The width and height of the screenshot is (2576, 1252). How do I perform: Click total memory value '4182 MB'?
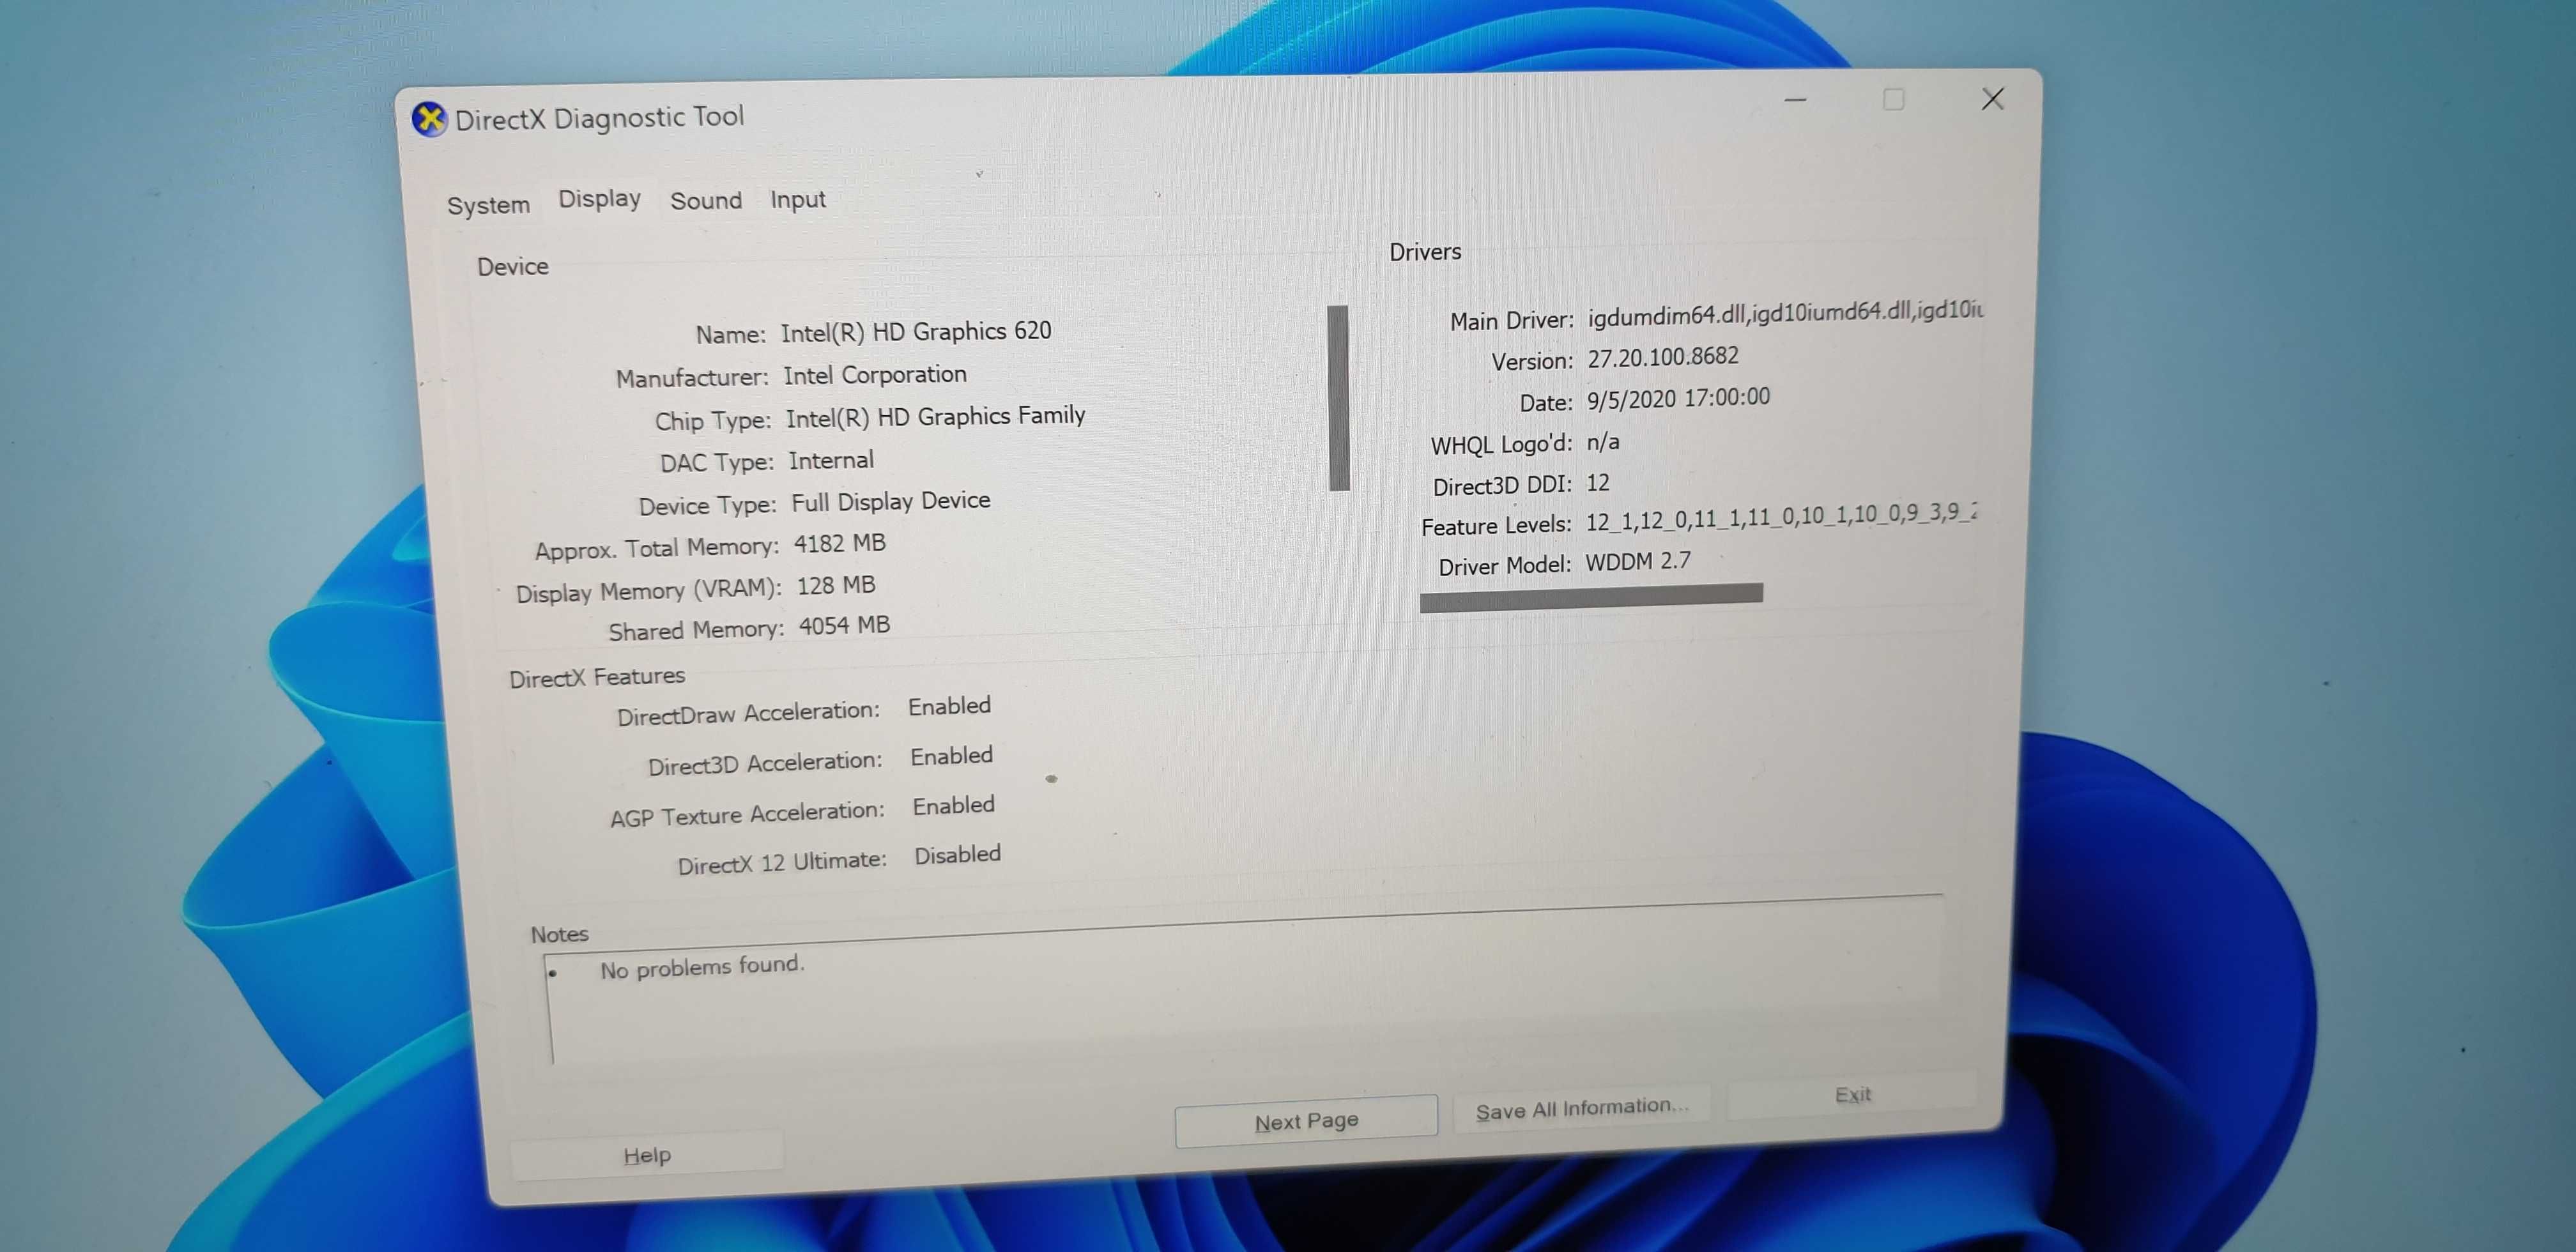(x=839, y=544)
